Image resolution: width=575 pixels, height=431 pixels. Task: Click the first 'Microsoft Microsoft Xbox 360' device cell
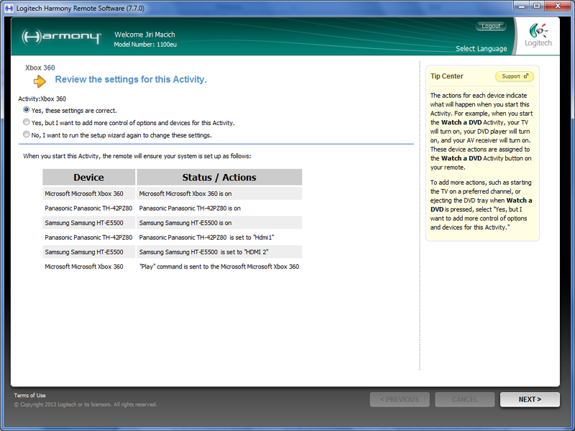click(x=88, y=193)
